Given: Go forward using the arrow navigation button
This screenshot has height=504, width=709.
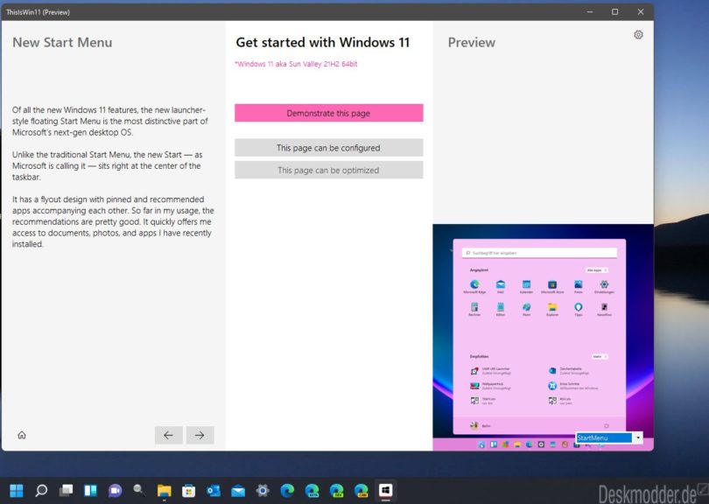Looking at the screenshot, I should click(x=200, y=435).
